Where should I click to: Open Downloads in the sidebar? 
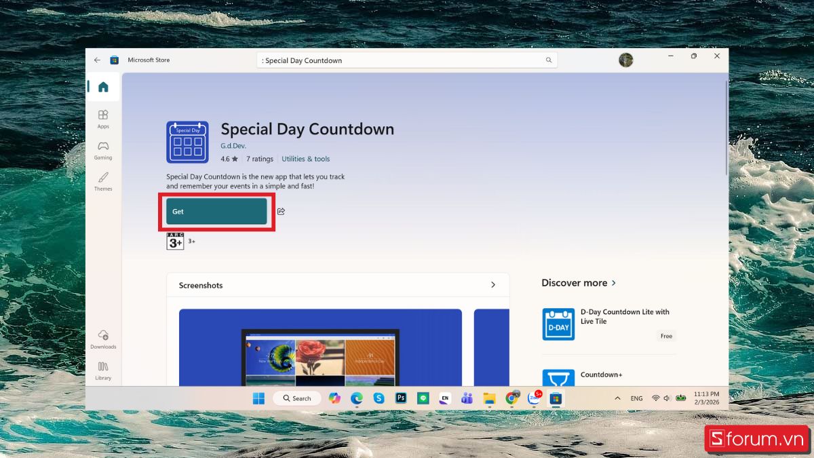pyautogui.click(x=103, y=339)
